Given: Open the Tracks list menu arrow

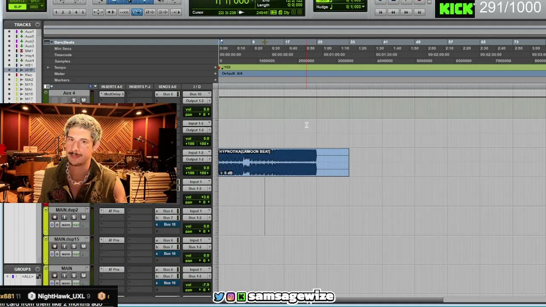Looking at the screenshot, I should click(38, 25).
